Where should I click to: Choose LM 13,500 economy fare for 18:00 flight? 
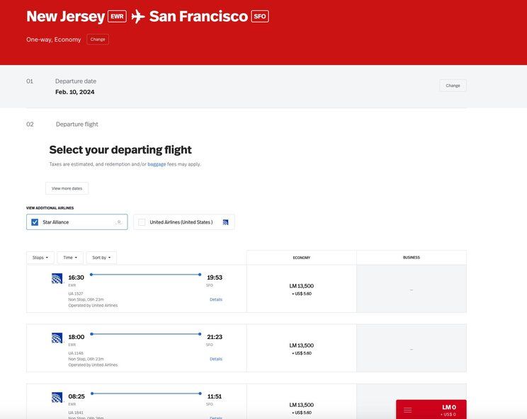point(301,348)
